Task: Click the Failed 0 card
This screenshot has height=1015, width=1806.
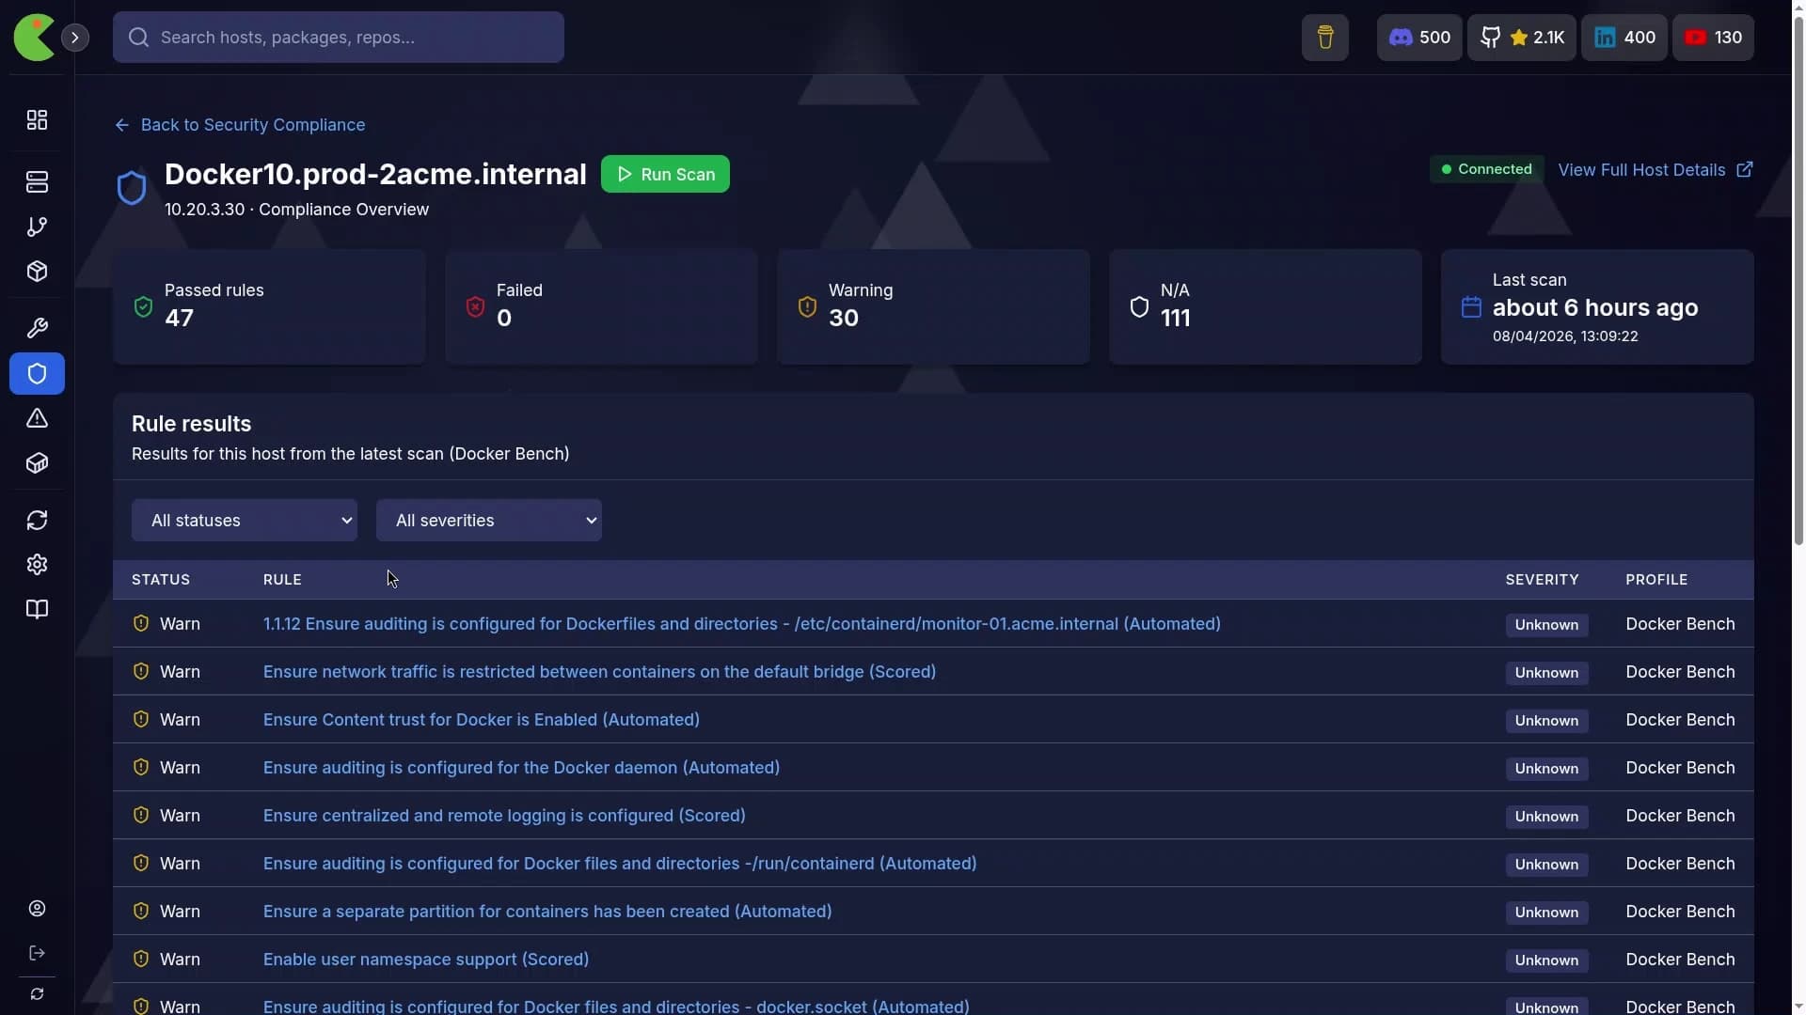Action: [601, 307]
